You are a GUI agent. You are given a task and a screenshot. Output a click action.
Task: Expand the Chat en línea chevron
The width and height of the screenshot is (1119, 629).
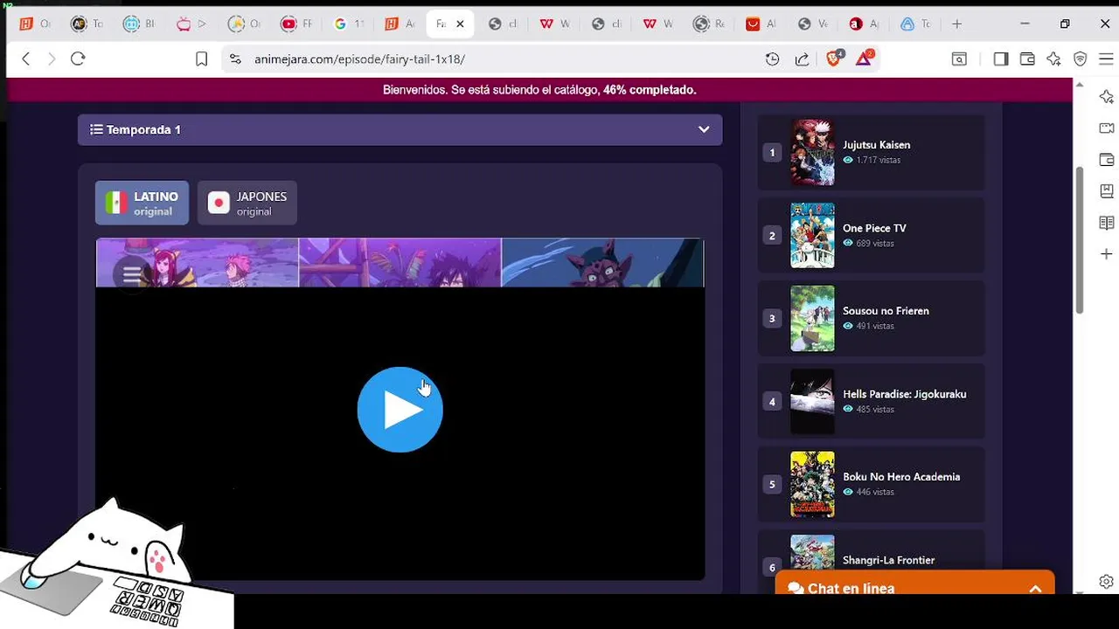(x=1035, y=589)
